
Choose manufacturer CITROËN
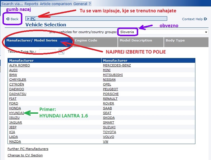[x=16, y=84]
